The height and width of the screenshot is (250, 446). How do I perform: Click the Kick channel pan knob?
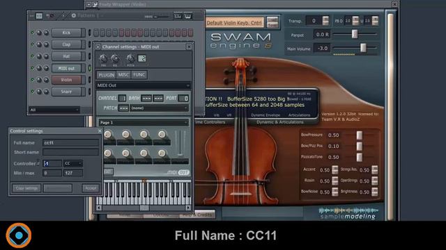pyautogui.click(x=39, y=33)
